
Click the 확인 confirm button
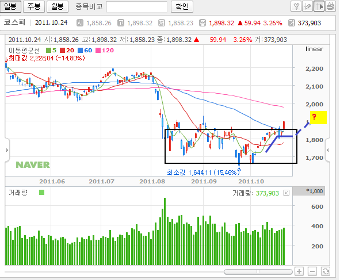[182, 6]
